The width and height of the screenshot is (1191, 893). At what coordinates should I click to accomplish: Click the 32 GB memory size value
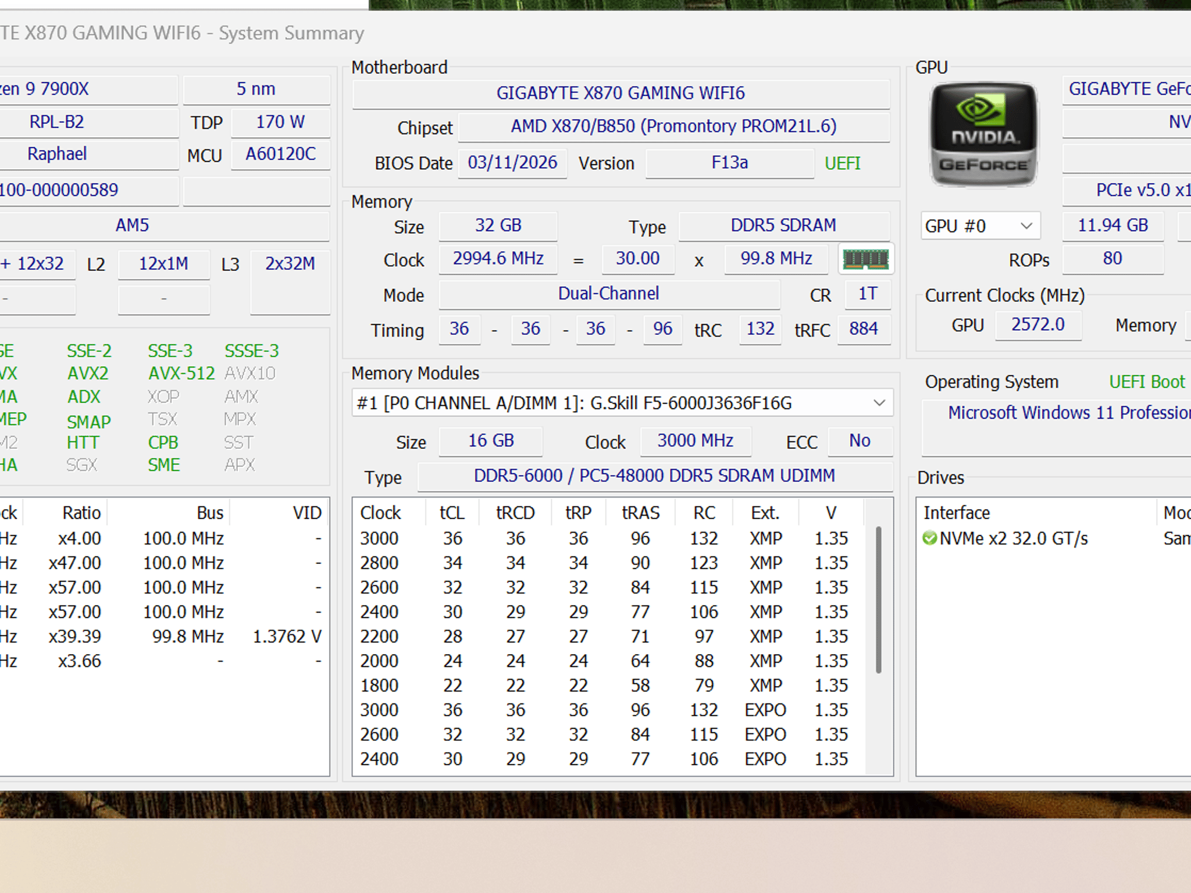click(x=498, y=226)
